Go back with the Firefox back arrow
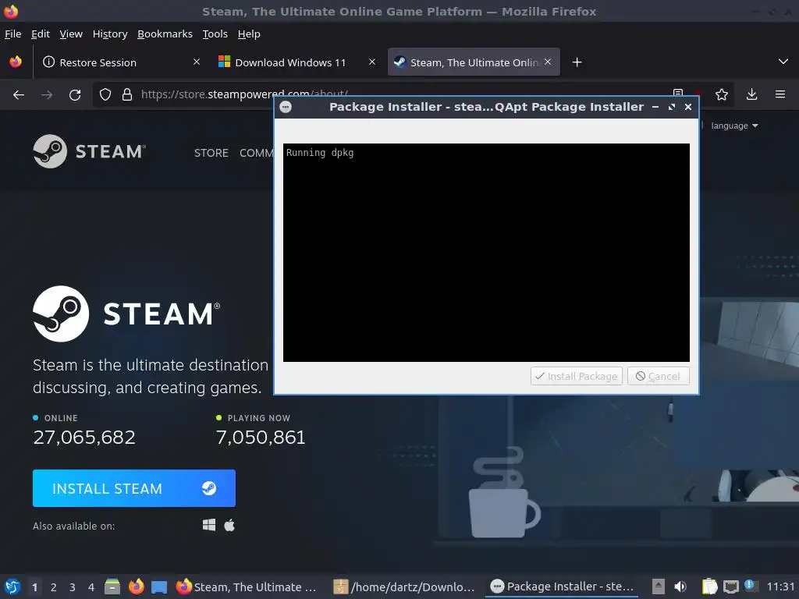This screenshot has height=599, width=799. click(19, 94)
